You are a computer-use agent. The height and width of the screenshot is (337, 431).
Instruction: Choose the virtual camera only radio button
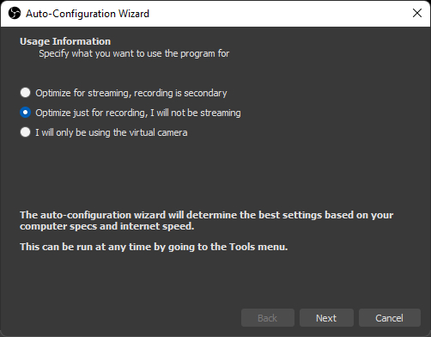pyautogui.click(x=25, y=132)
